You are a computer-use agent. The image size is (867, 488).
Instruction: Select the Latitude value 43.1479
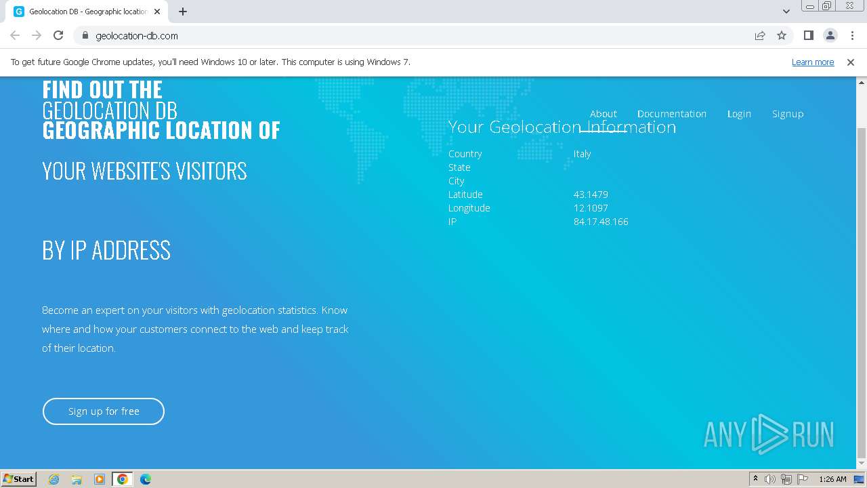(x=591, y=195)
